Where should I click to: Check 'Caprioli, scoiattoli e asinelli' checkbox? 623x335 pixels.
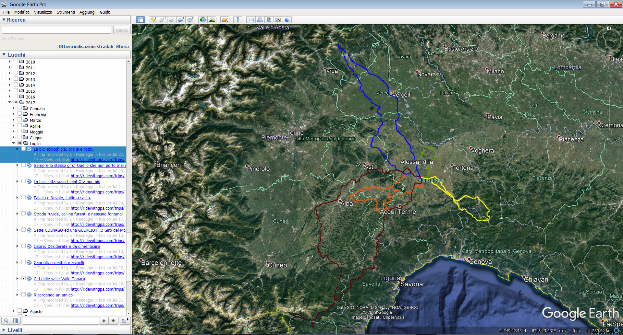click(23, 262)
